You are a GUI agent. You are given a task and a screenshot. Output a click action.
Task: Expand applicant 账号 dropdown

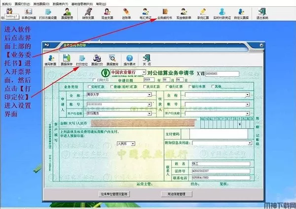point(149,104)
